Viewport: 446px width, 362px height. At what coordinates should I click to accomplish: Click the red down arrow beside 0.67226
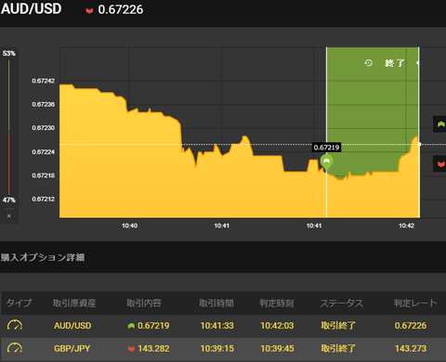tap(89, 11)
